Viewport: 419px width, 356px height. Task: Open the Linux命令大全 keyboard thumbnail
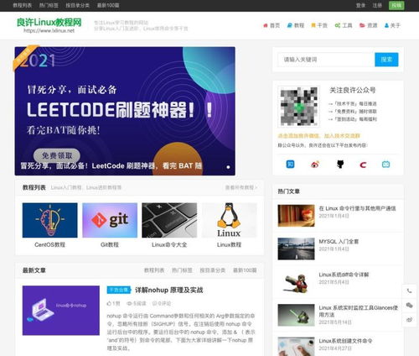point(169,220)
